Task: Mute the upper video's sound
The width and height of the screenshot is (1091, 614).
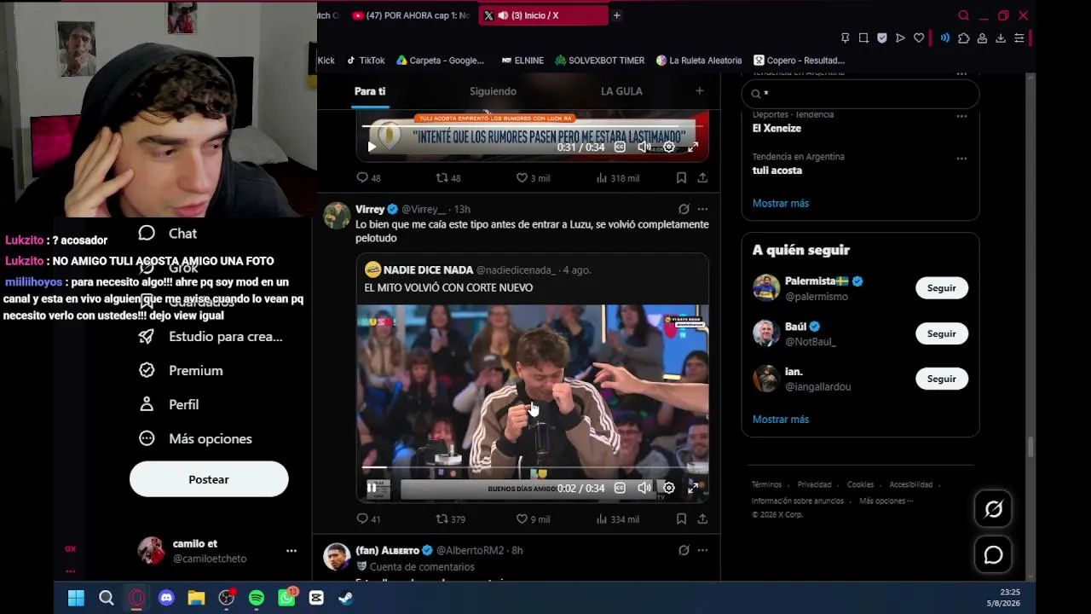Action: (x=644, y=147)
